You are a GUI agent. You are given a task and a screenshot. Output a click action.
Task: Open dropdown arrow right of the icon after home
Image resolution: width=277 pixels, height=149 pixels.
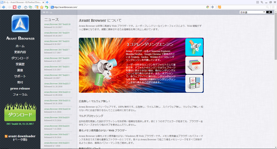33,8
